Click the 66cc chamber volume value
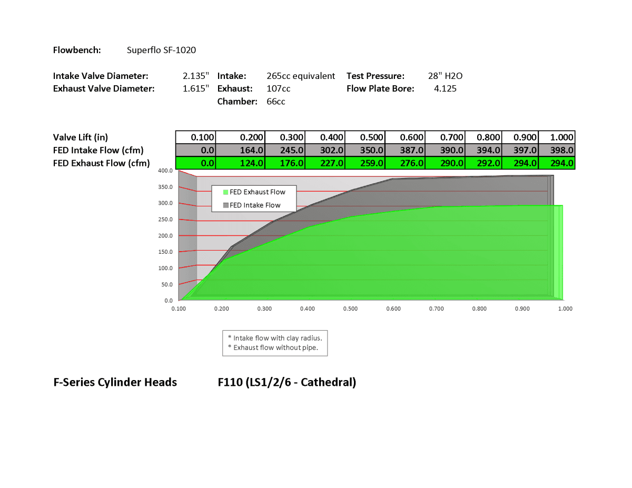The height and width of the screenshot is (488, 632). click(275, 101)
